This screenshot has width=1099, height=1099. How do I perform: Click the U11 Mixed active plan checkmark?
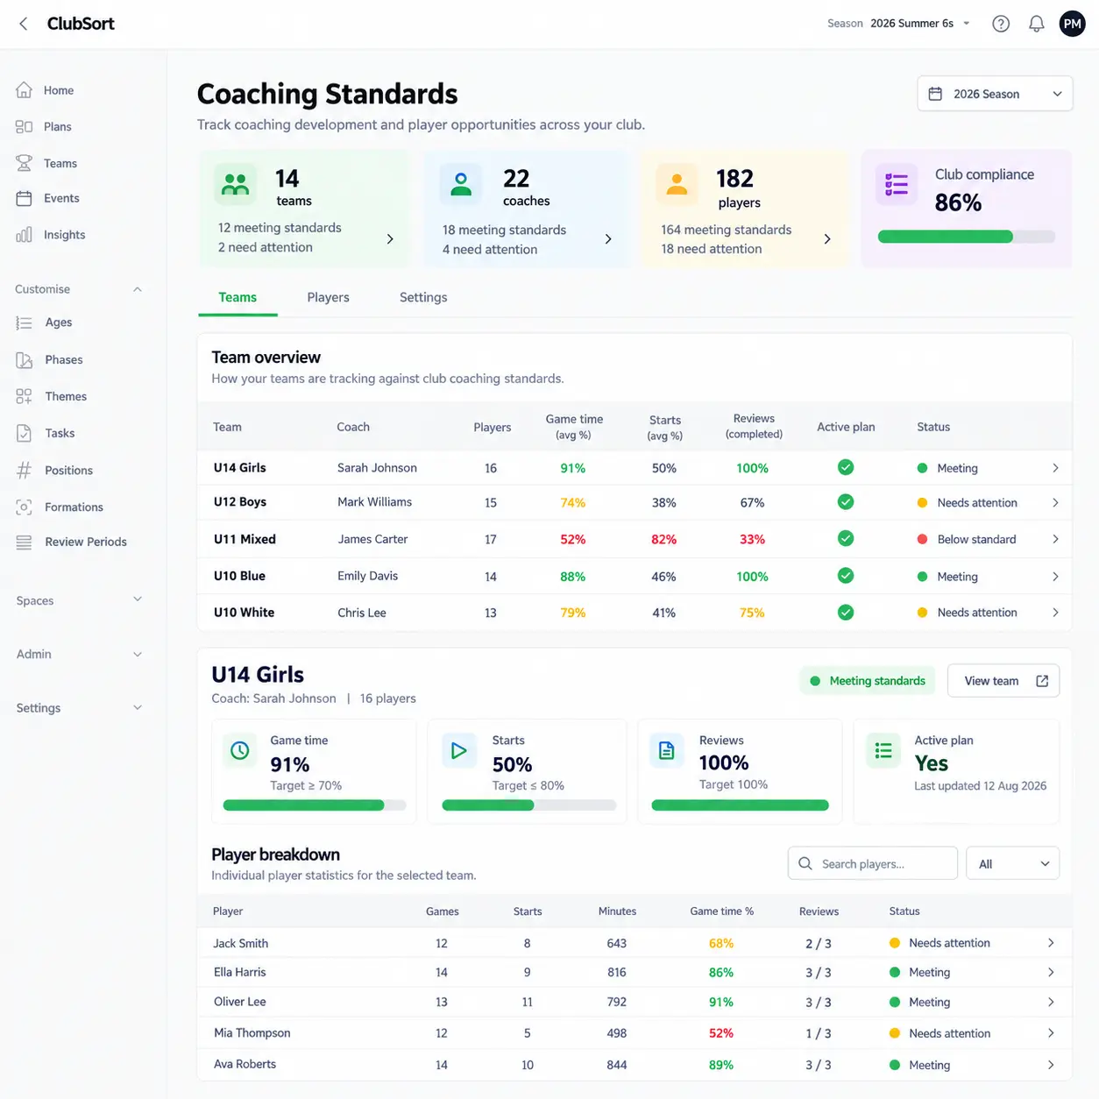pos(846,539)
